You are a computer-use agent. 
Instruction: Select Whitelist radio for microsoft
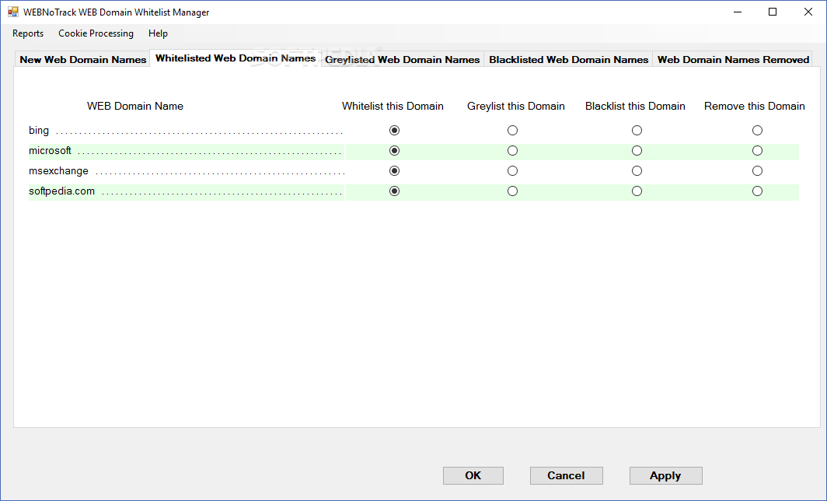(394, 150)
